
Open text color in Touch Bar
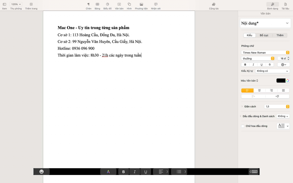pyautogui.click(x=108, y=172)
